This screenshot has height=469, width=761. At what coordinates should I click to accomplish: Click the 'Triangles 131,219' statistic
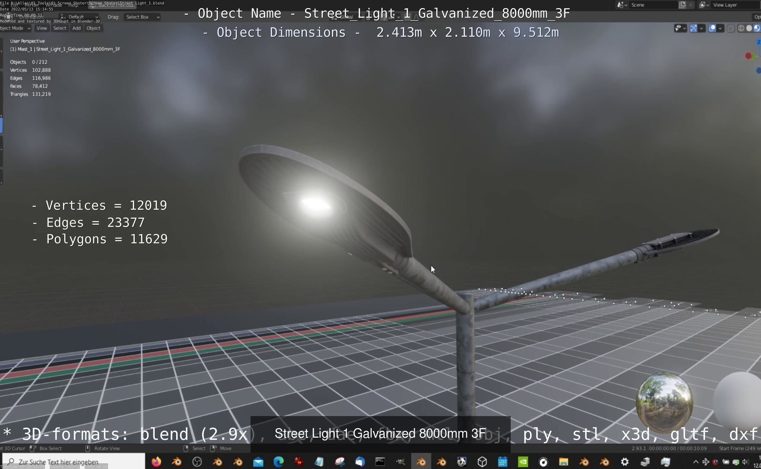click(x=30, y=94)
